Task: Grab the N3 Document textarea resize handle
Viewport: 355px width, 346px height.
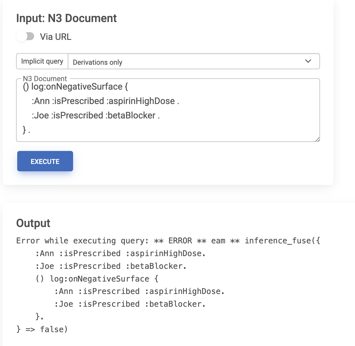Action: tap(317, 139)
